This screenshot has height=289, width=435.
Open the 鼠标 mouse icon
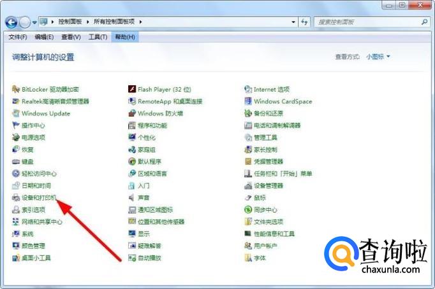pyautogui.click(x=248, y=197)
